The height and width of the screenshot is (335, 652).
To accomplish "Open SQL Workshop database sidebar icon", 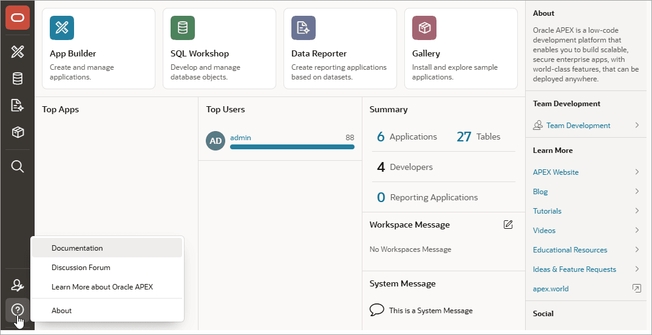I will [18, 78].
